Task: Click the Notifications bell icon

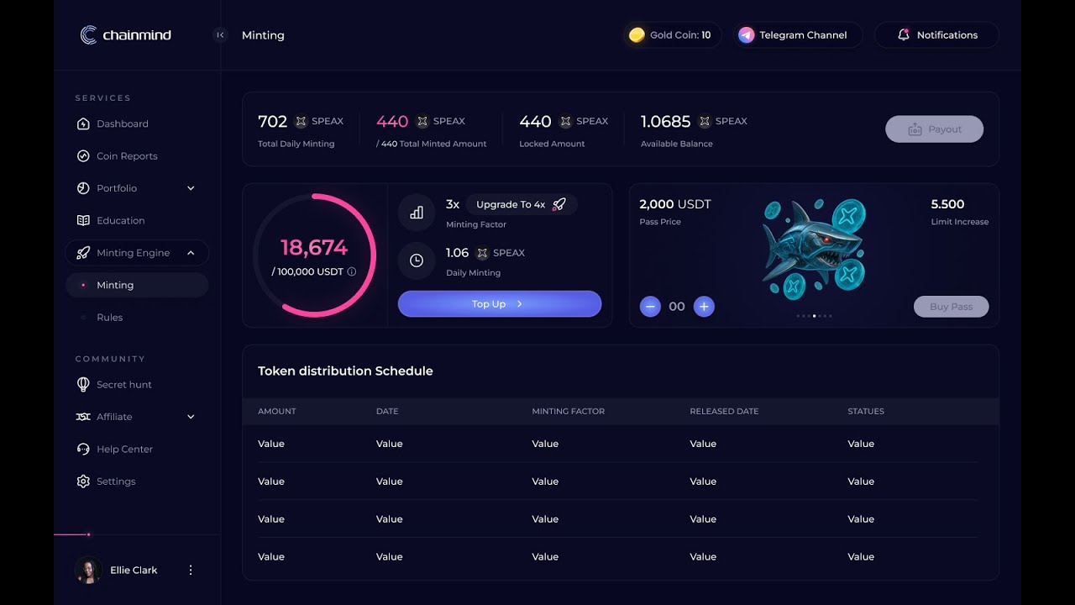Action: (x=904, y=34)
